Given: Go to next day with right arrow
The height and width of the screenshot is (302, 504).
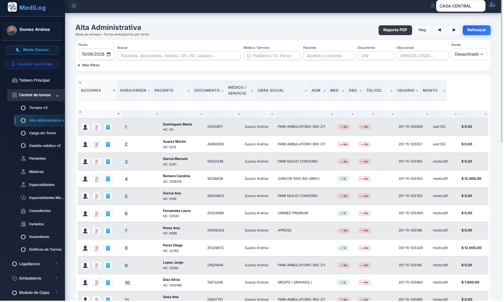Looking at the screenshot, I should 454,30.
